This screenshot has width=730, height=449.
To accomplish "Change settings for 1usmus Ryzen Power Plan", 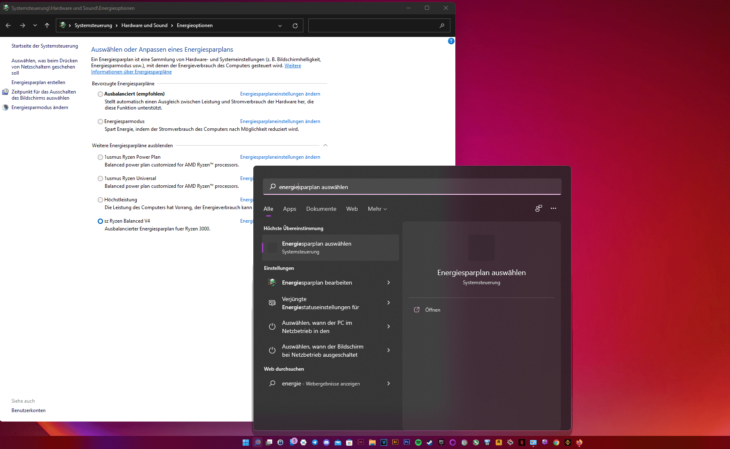I will [280, 157].
